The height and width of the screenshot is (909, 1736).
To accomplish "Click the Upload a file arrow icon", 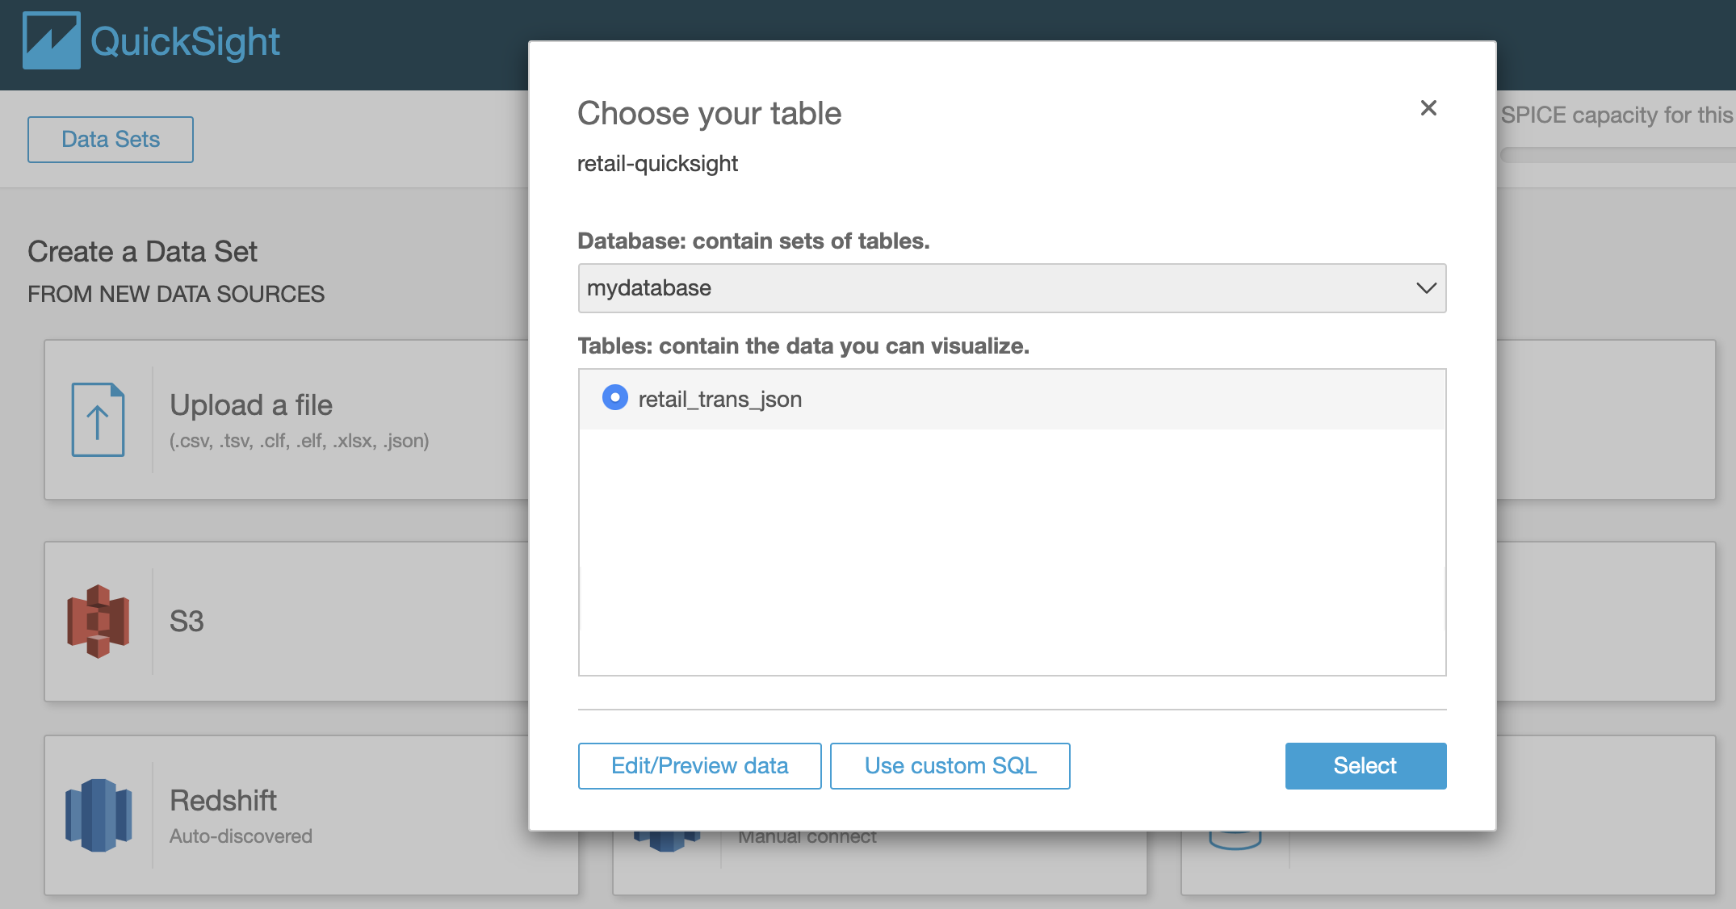I will [x=98, y=420].
